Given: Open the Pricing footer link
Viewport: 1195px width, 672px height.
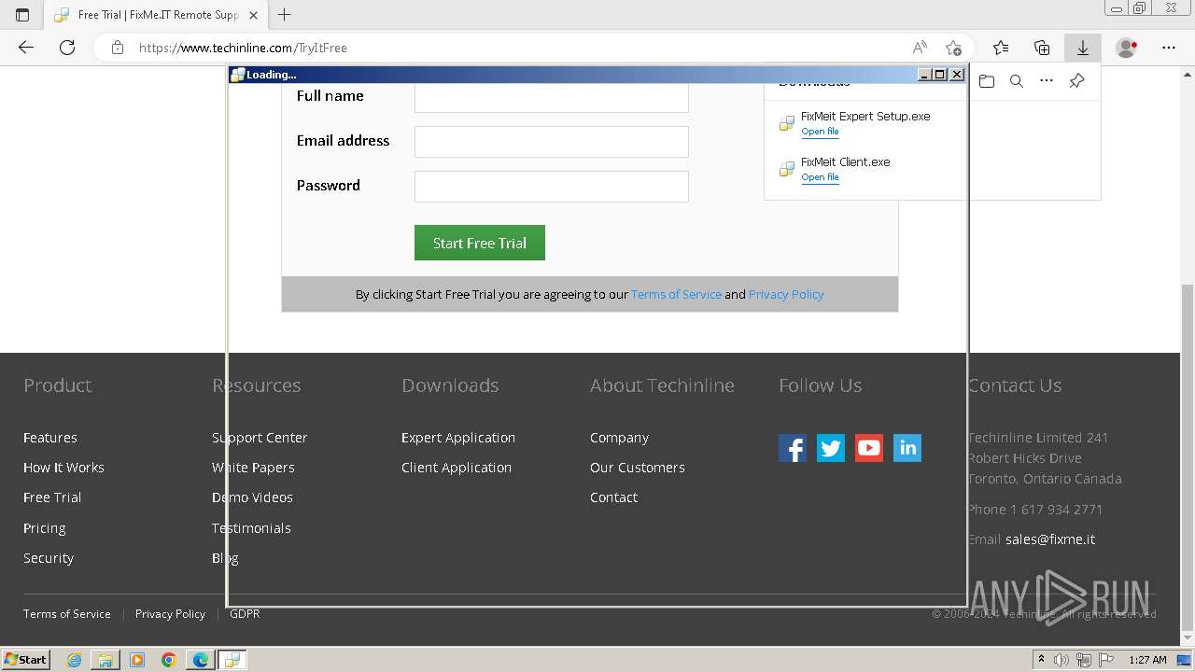Looking at the screenshot, I should (45, 528).
